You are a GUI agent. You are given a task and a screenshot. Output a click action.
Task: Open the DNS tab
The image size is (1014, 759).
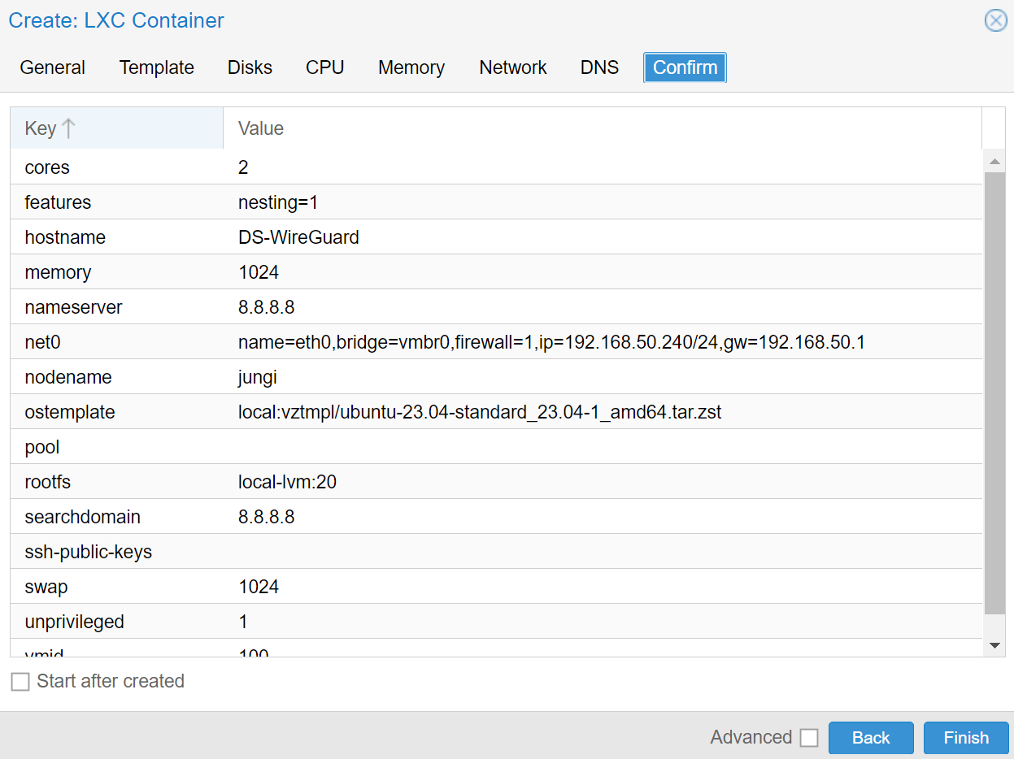599,67
